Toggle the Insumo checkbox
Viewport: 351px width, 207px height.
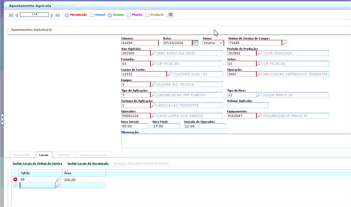(x=110, y=15)
